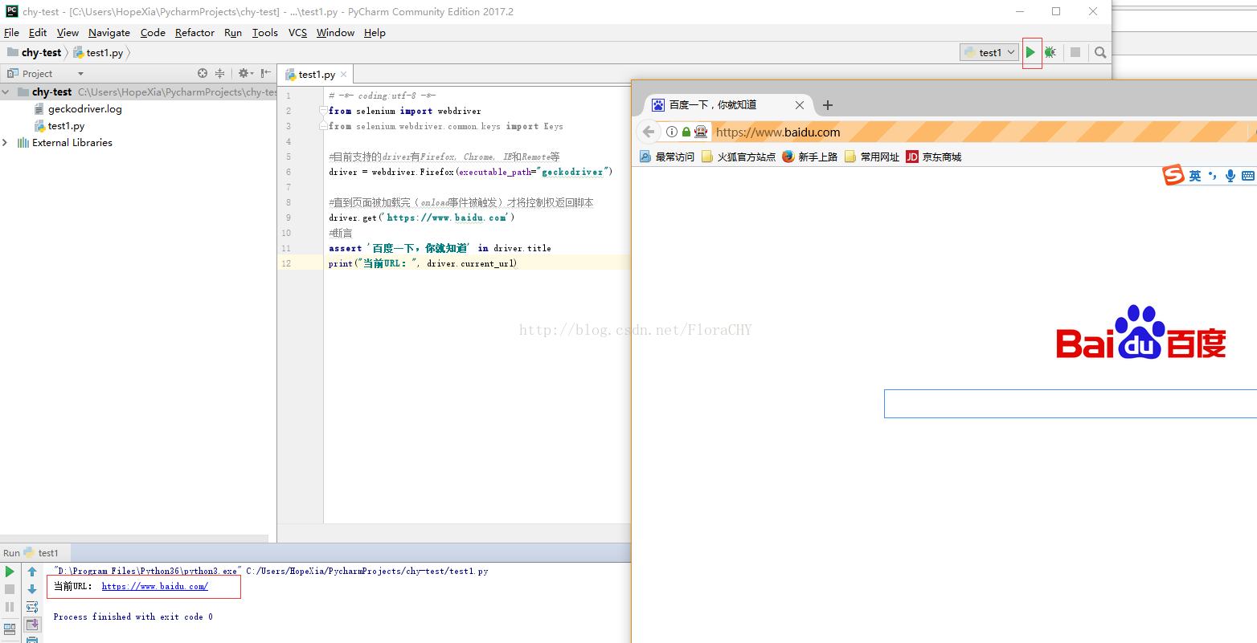Screen dimensions: 1257x643
Task: Toggle scroll to end in the Run console
Action: pos(32,625)
